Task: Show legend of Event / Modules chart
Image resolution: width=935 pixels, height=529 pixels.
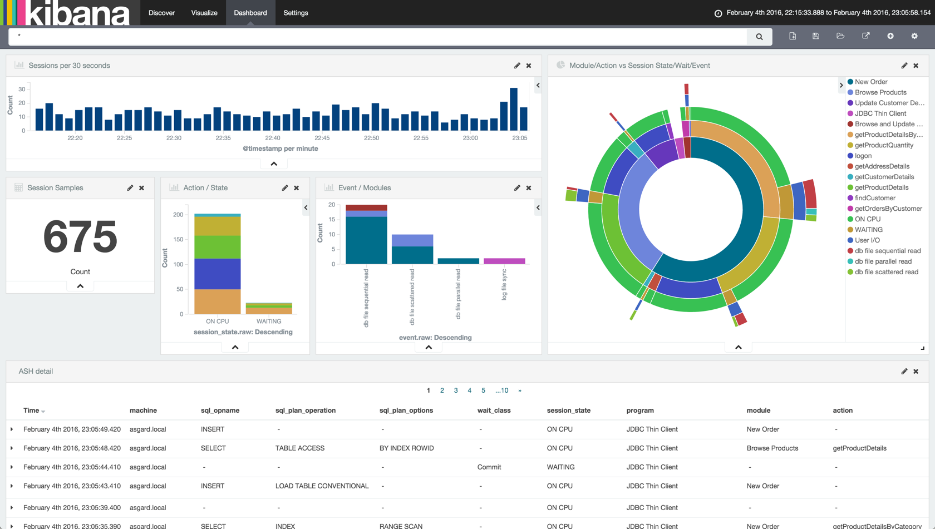Action: 538,208
